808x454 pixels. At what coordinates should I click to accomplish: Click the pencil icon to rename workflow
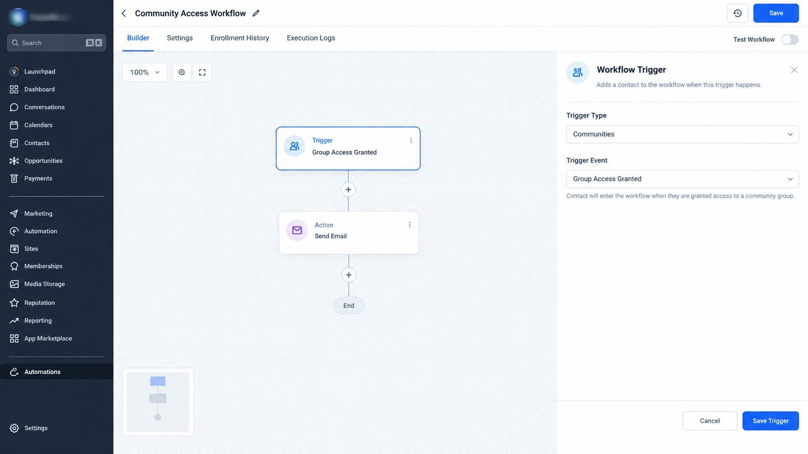[256, 14]
